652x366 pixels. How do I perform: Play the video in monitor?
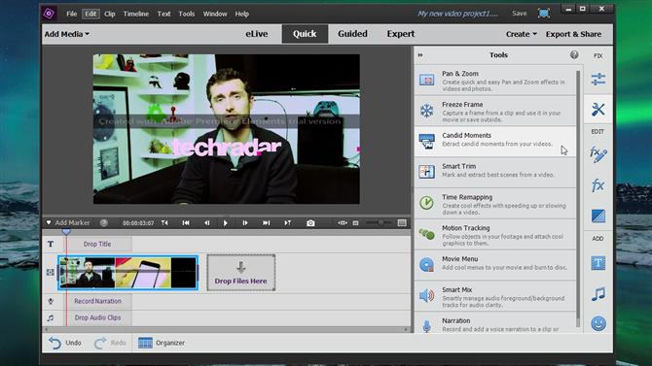point(226,223)
